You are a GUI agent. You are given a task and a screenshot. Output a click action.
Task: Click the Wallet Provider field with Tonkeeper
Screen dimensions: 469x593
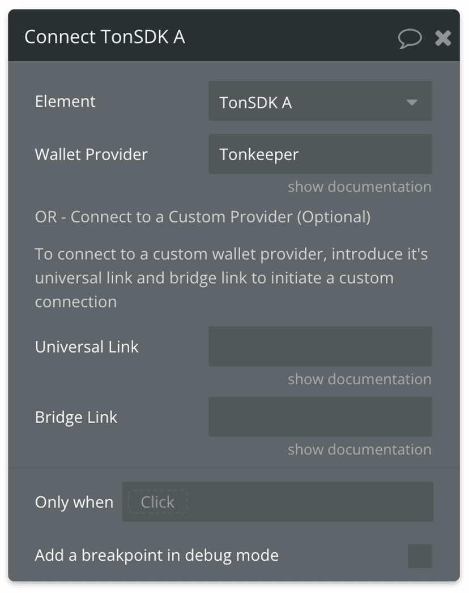[x=320, y=154]
